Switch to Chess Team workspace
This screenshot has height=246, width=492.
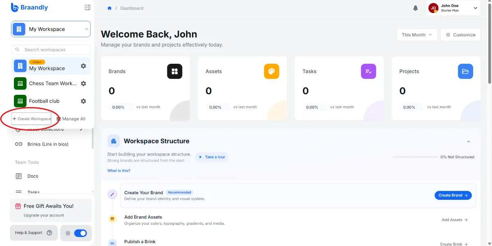click(51, 83)
